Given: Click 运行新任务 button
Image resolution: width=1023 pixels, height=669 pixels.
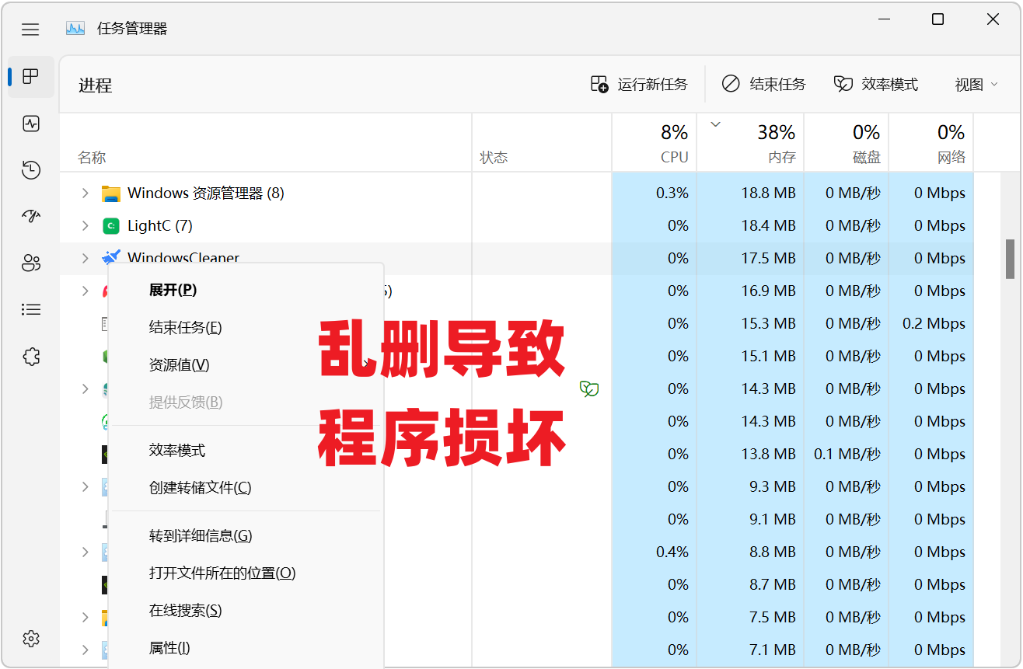Looking at the screenshot, I should (639, 84).
